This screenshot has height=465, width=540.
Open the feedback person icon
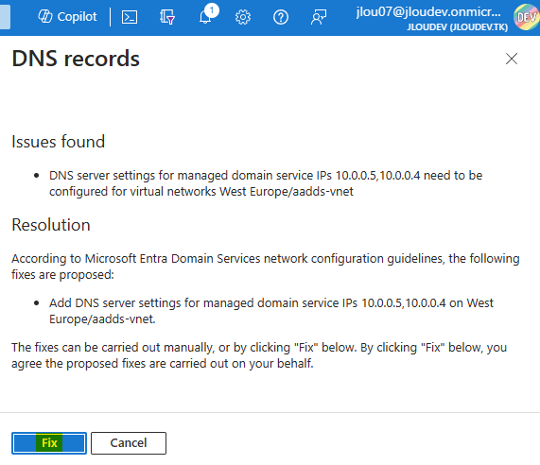319,17
